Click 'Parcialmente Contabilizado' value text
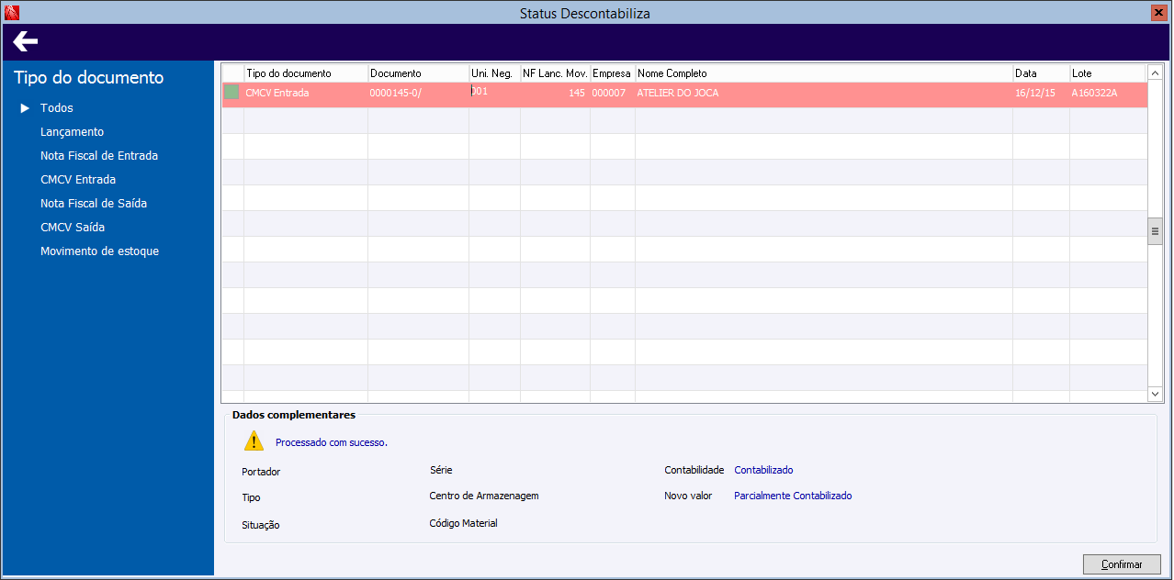The image size is (1174, 580). pos(793,496)
